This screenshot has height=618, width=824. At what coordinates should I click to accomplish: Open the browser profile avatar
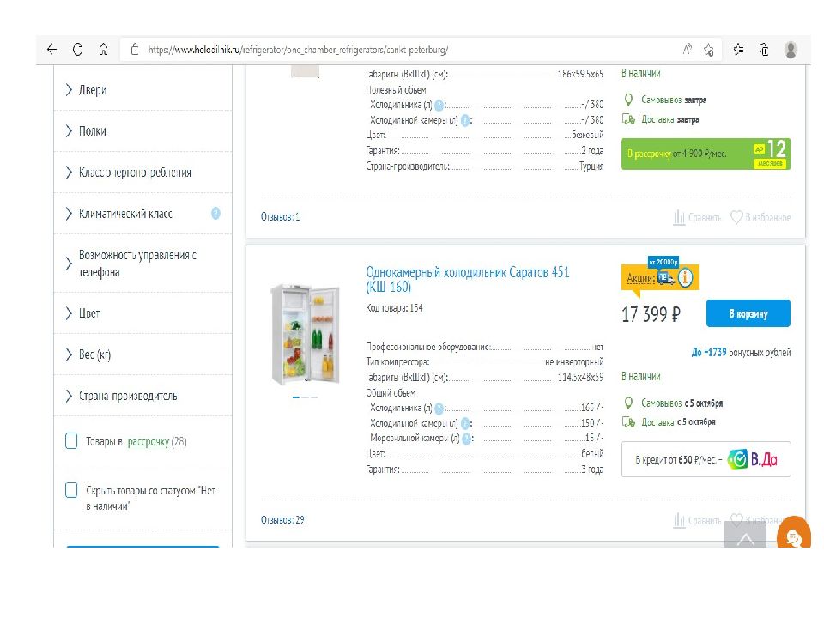pos(791,50)
